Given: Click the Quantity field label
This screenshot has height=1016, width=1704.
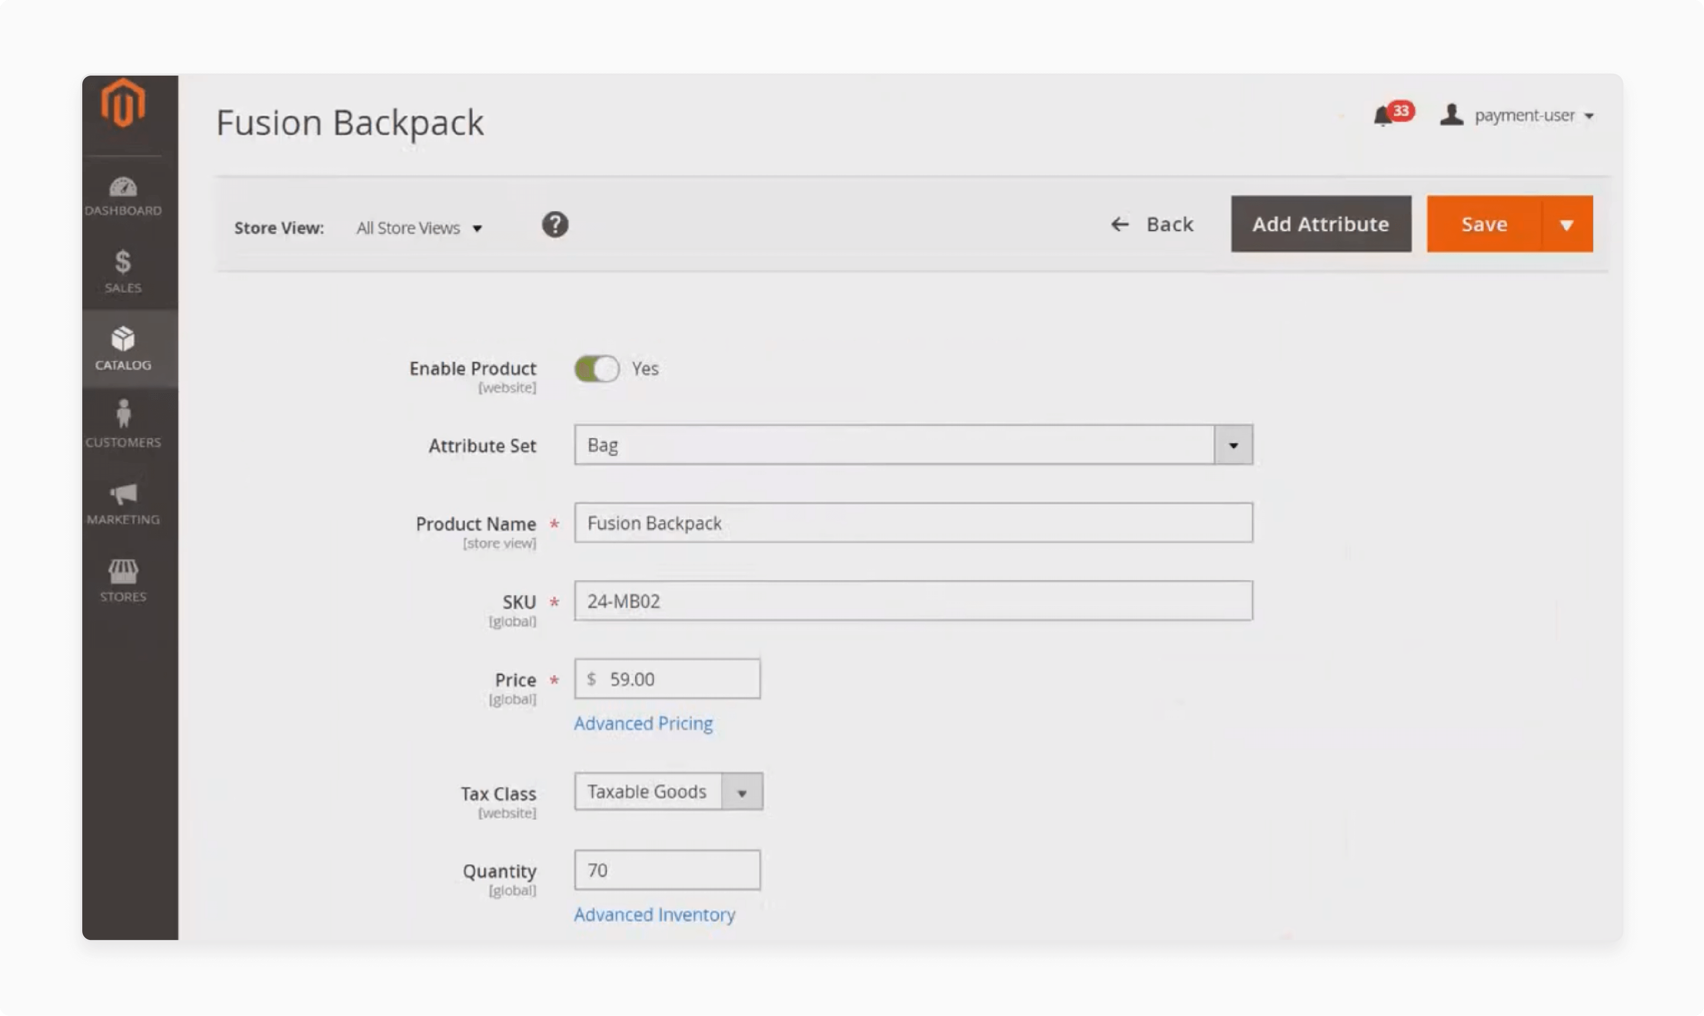Looking at the screenshot, I should pos(499,871).
